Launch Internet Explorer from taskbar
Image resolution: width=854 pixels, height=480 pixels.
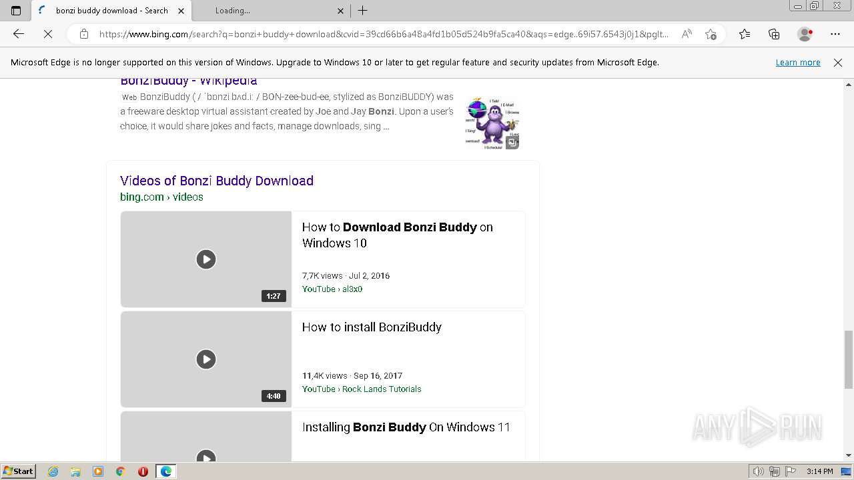53,471
